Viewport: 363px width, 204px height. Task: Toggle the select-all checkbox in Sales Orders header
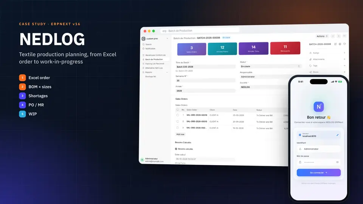(x=178, y=110)
